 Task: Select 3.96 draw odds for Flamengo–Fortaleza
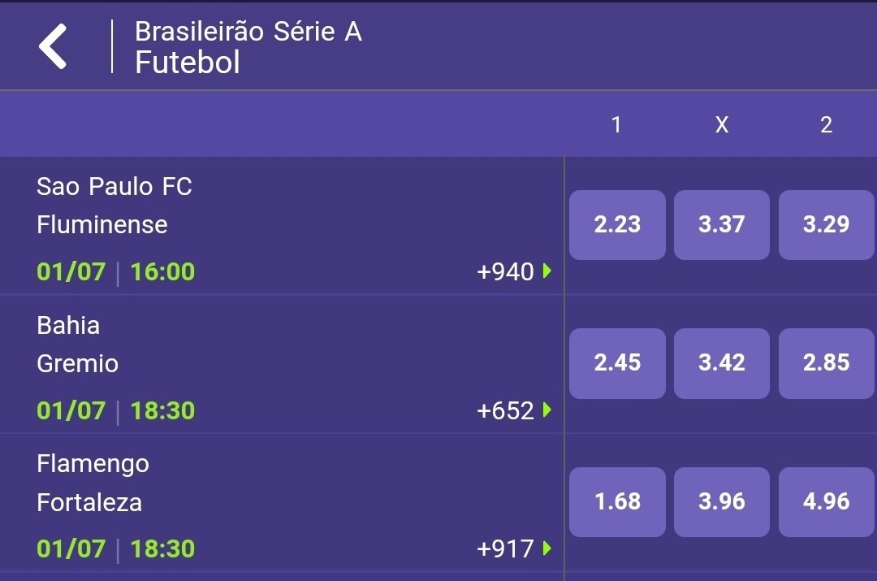click(721, 502)
